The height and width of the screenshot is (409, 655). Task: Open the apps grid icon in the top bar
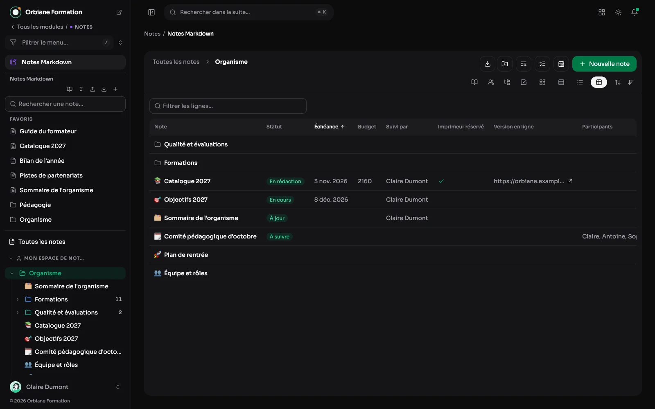point(602,12)
